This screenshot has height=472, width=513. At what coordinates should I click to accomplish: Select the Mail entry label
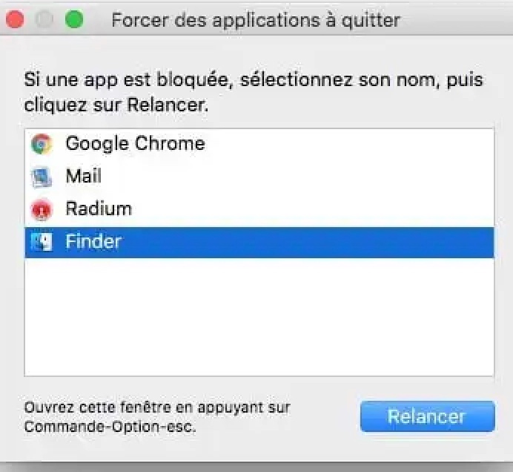[83, 177]
